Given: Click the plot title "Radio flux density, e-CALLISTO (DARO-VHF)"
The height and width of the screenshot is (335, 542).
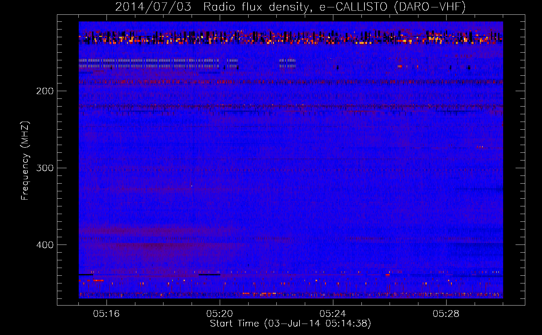Looking at the screenshot, I should pos(334,7).
